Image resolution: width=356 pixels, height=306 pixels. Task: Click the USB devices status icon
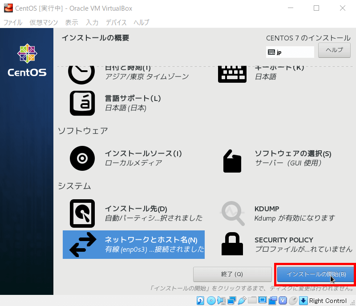pyautogui.click(x=242, y=301)
